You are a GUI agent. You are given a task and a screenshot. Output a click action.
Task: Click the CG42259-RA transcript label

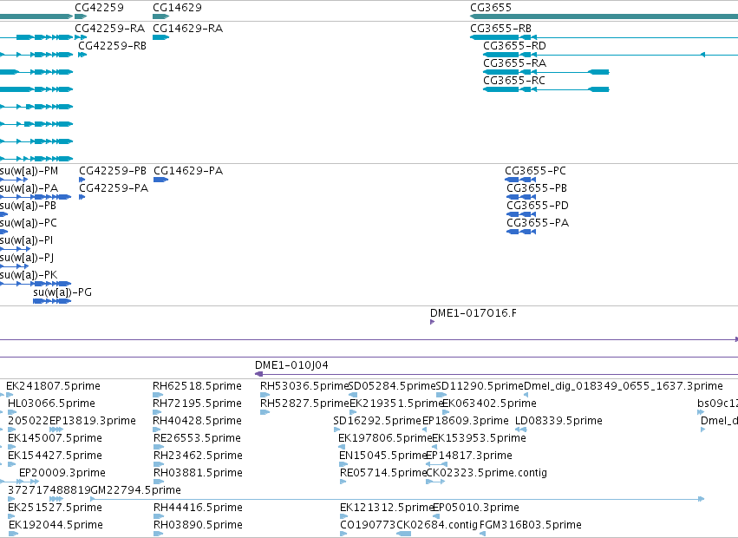[x=109, y=29]
